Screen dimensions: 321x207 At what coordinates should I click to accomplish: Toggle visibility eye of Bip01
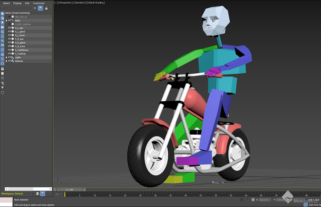pos(10,21)
